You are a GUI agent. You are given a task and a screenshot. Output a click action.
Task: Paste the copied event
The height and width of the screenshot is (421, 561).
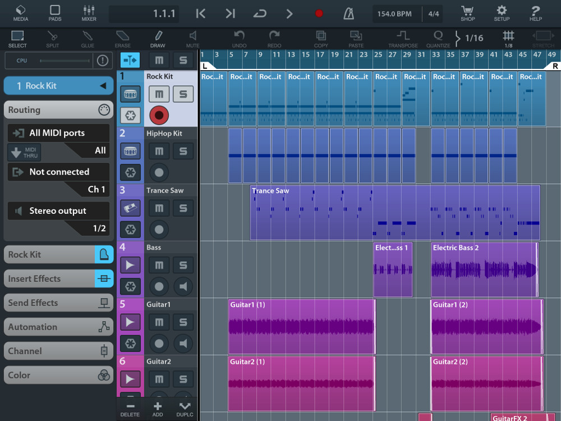pyautogui.click(x=356, y=39)
